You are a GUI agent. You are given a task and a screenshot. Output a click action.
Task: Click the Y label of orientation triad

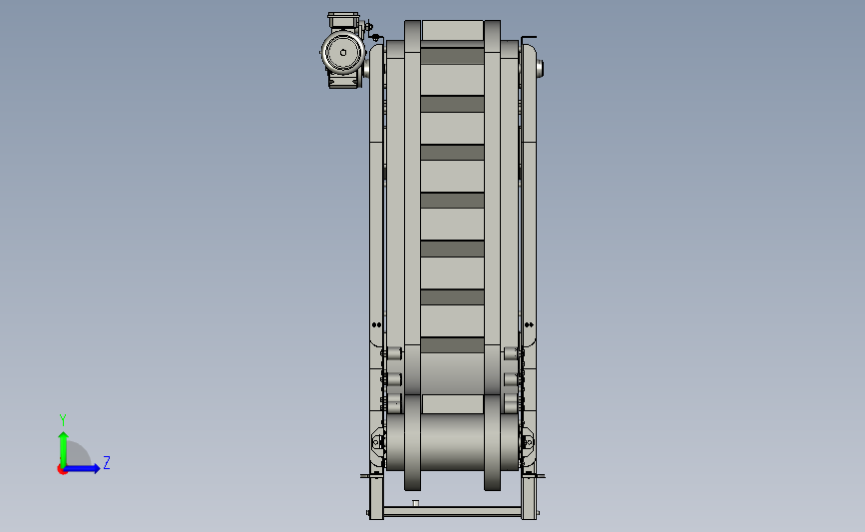point(63,420)
